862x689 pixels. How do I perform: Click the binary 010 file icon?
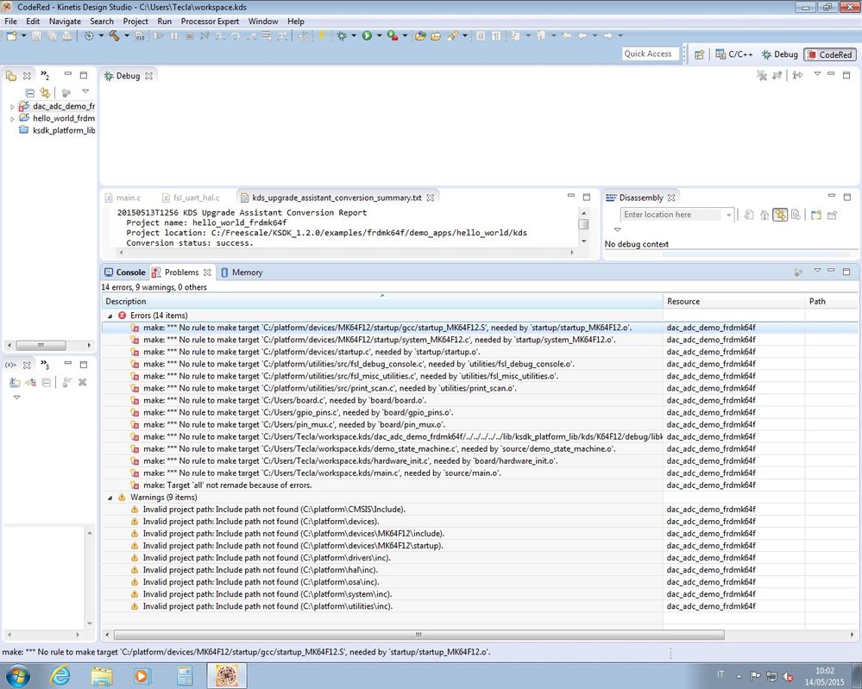[x=140, y=35]
